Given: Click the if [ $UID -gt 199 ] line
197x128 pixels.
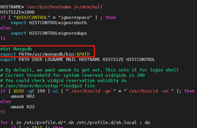Looking at the screenshot, I should click(97, 91).
